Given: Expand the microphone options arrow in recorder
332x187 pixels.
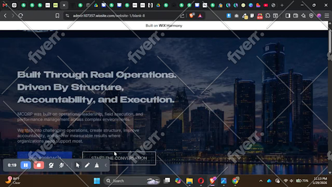Looking at the screenshot, I should 67,166.
